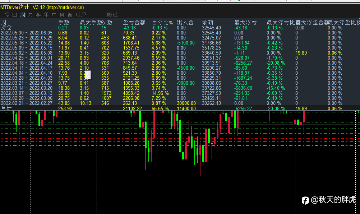Open the 月 monthly statistics tab
Screen dimensions: 360x214
[x=31, y=15]
